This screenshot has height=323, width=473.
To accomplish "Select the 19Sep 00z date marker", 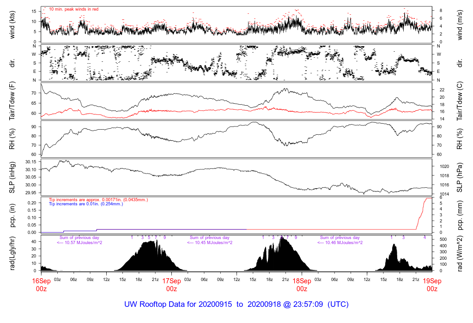I will [x=432, y=285].
